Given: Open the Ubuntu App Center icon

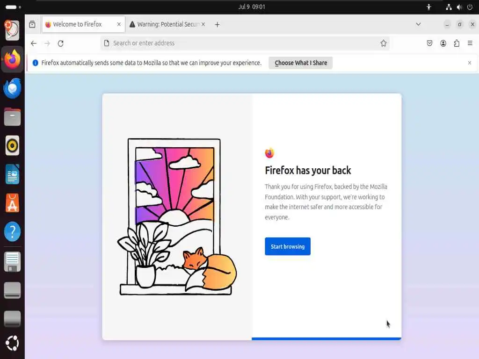Looking at the screenshot, I should pyautogui.click(x=12, y=203).
